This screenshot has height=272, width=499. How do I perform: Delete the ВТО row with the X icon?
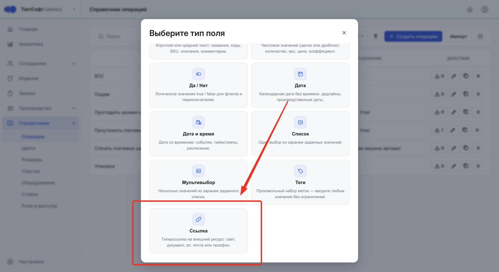tap(478, 76)
